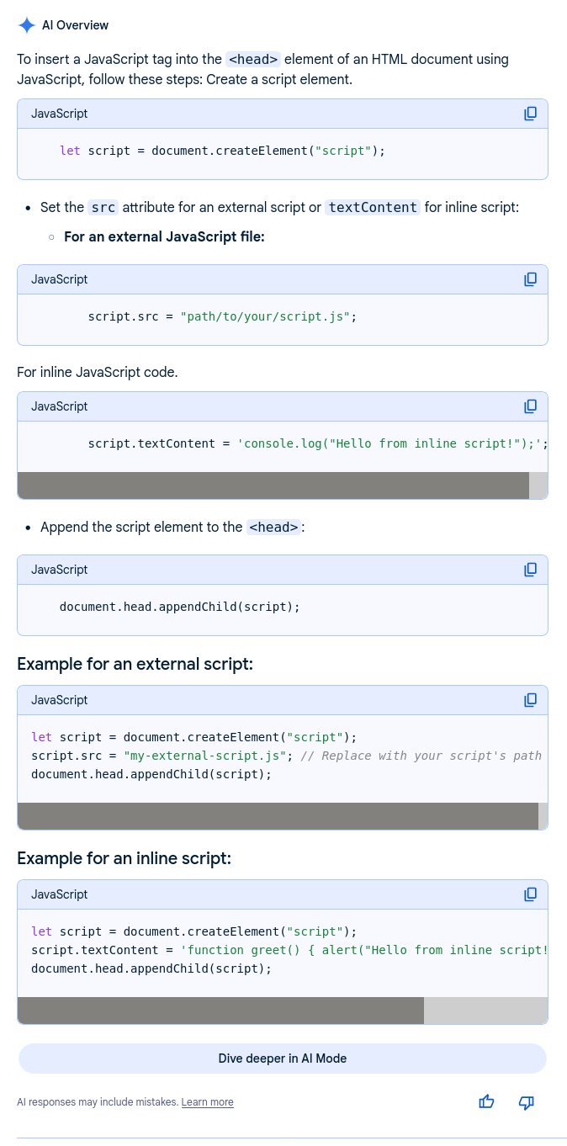Click the Example for an inline script heading
This screenshot has height=1146, width=567.
tap(124, 858)
